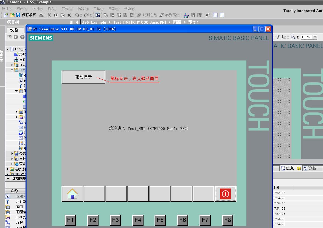Expand the 在线访问 tree node
The height and width of the screenshot is (228, 323).
(x=8, y=169)
